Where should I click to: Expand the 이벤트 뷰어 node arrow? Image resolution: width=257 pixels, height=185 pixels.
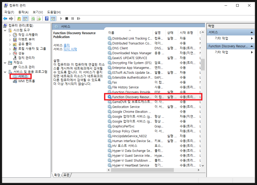pos(10,39)
